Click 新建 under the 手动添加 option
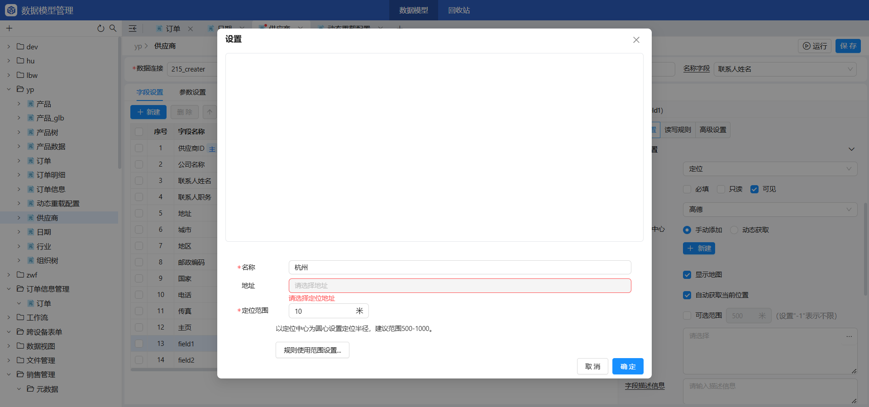The image size is (869, 407). [x=699, y=249]
